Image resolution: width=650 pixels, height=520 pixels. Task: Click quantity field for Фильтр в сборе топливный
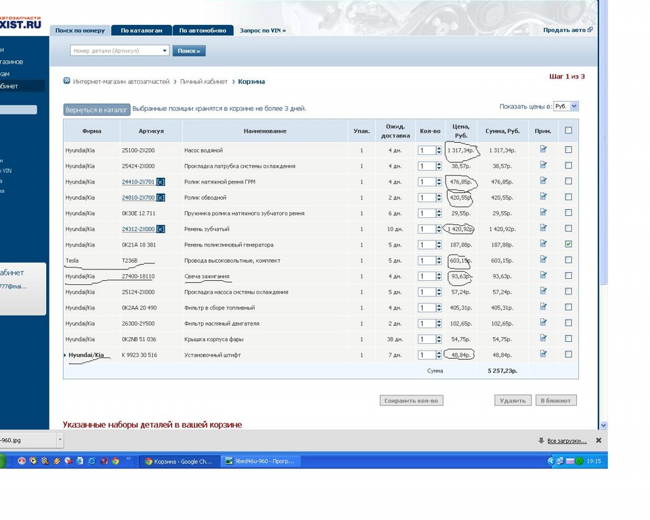[427, 307]
